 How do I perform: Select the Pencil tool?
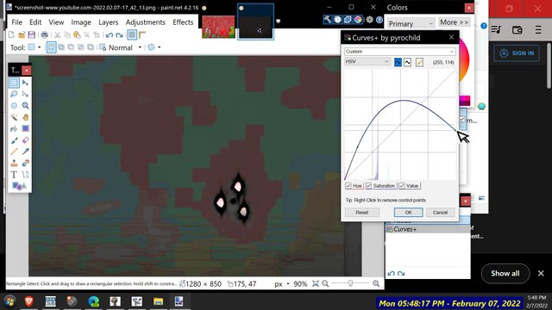tap(14, 152)
